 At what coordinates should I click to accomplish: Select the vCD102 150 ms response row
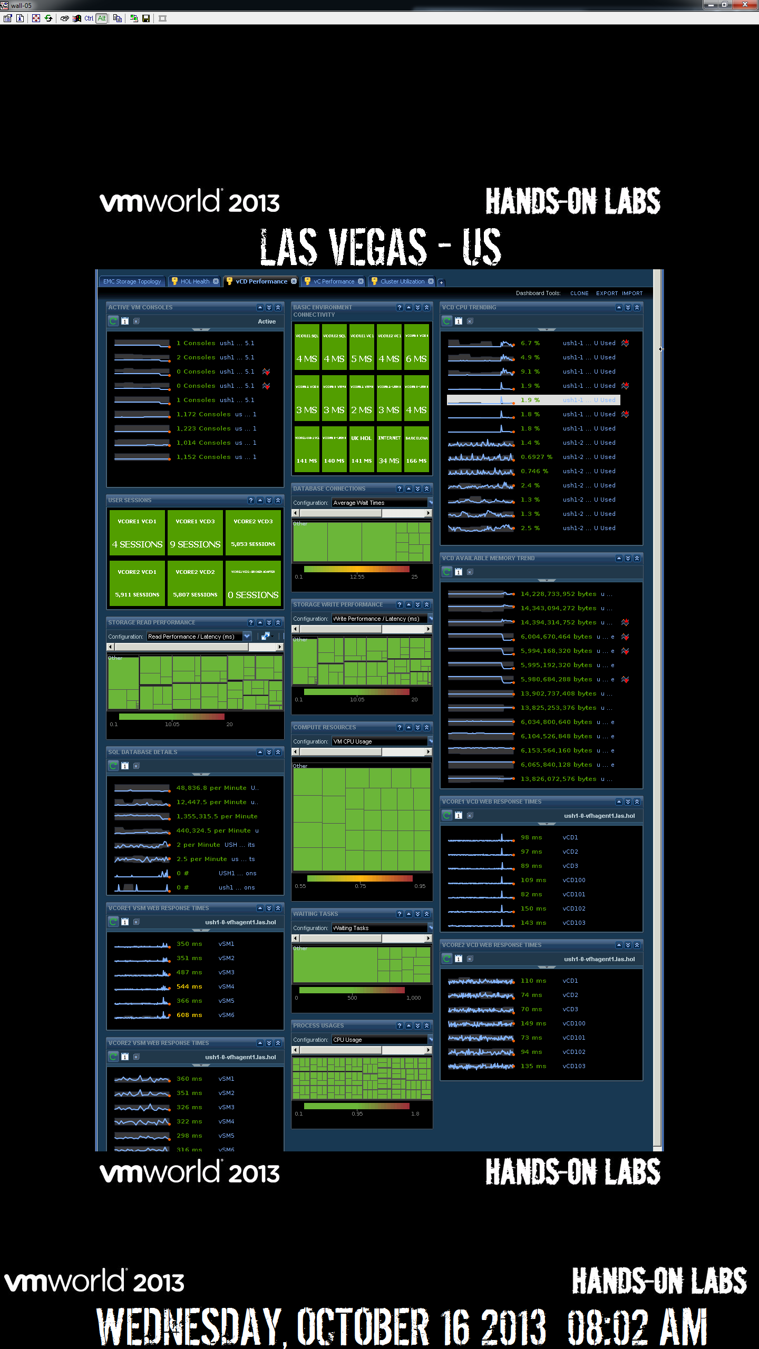517,908
